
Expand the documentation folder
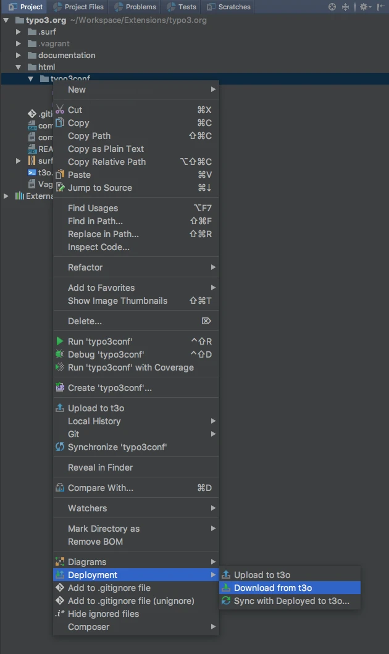[18, 55]
